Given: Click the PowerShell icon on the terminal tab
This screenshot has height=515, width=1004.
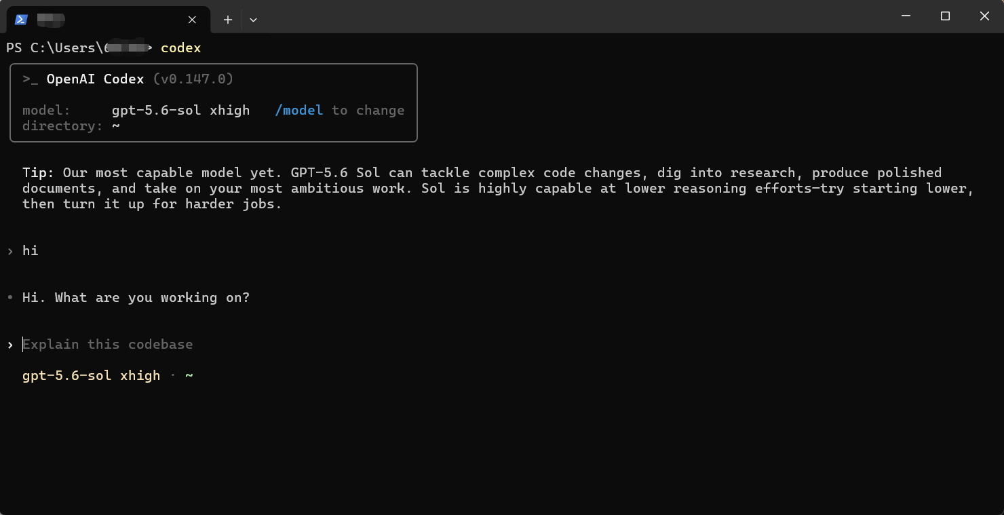Looking at the screenshot, I should pos(21,20).
